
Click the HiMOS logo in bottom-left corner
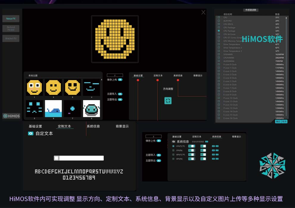coord(11,116)
